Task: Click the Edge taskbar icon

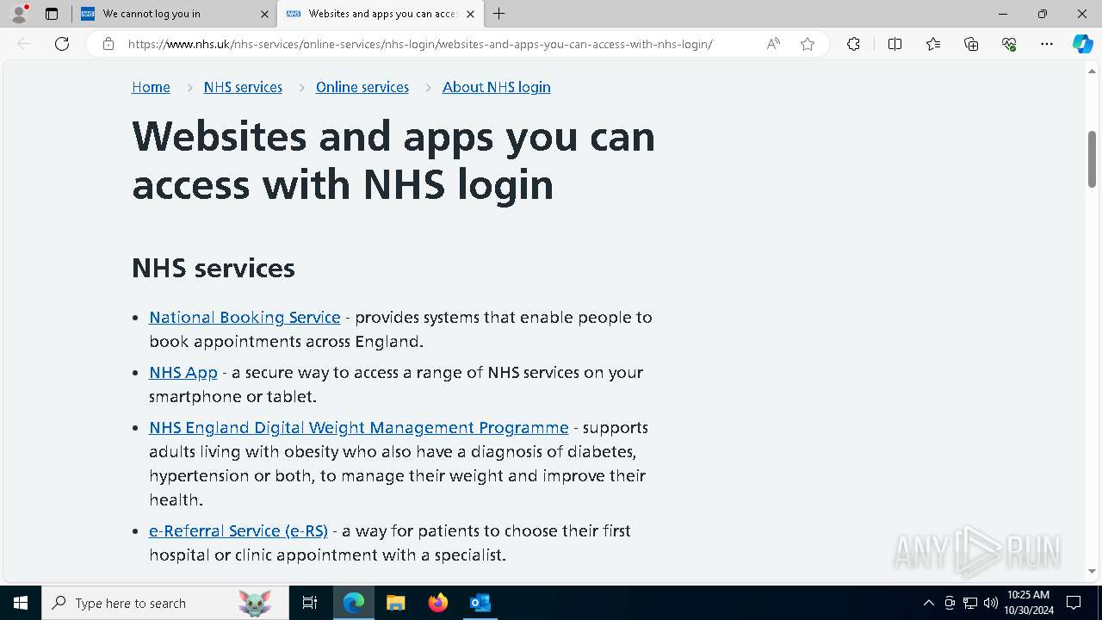Action: [354, 603]
